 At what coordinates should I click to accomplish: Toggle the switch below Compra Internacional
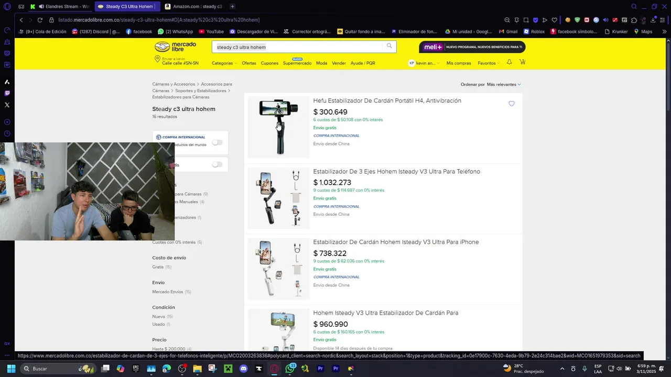coord(217,164)
